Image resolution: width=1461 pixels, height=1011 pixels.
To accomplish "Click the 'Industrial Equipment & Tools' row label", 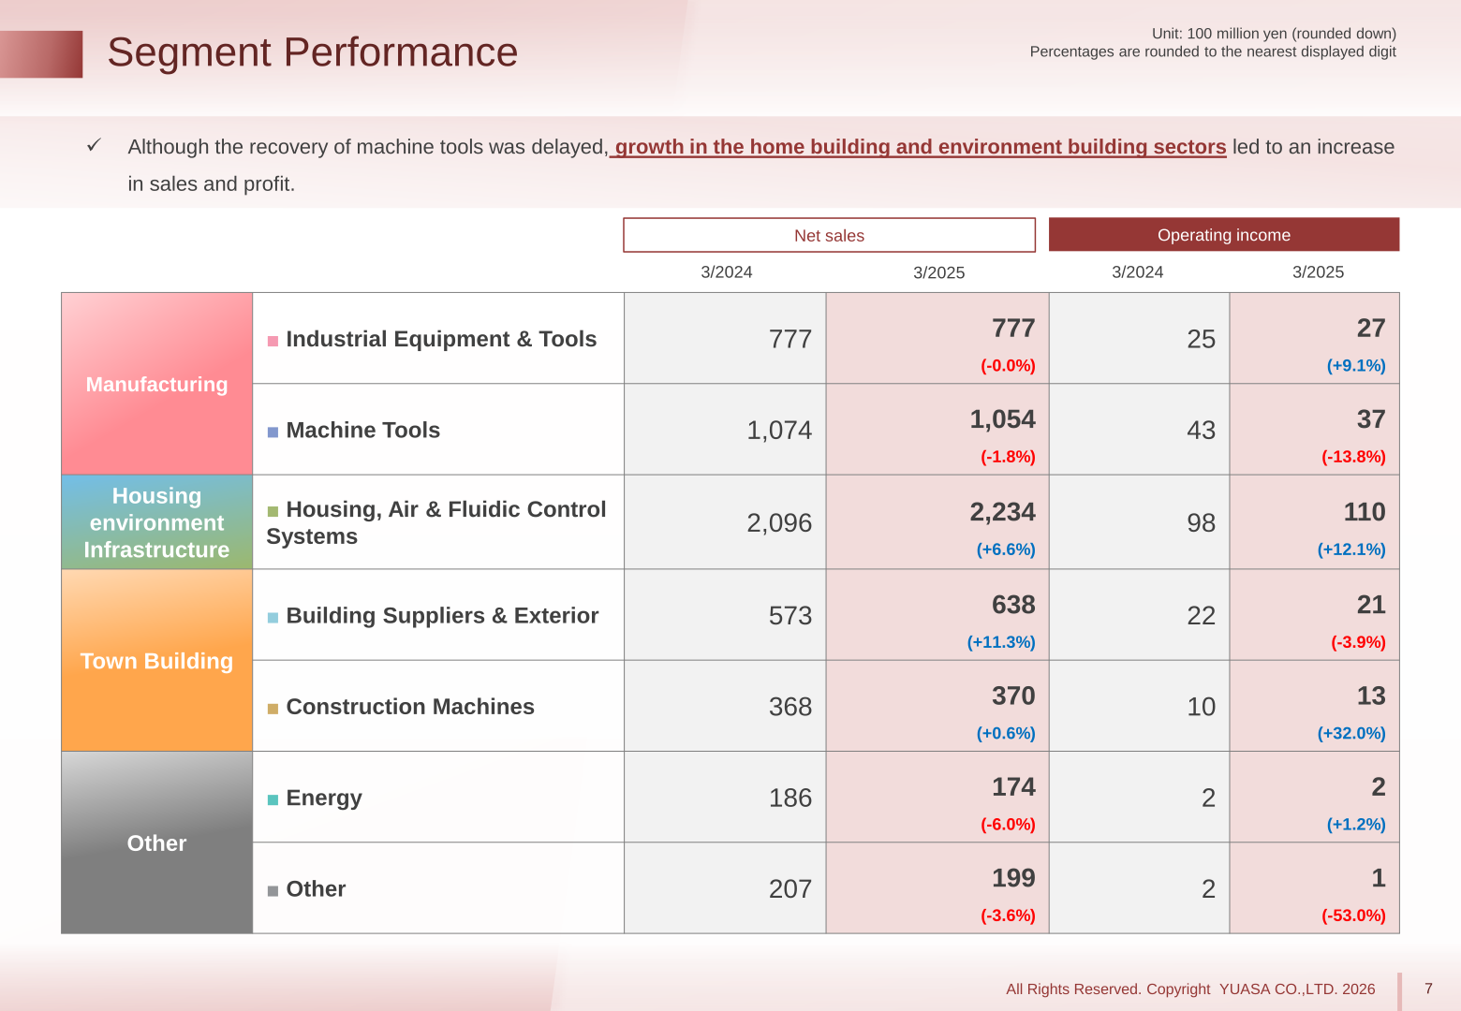I will pyautogui.click(x=441, y=339).
